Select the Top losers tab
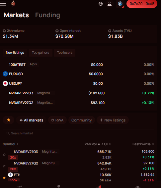 (x=65, y=53)
